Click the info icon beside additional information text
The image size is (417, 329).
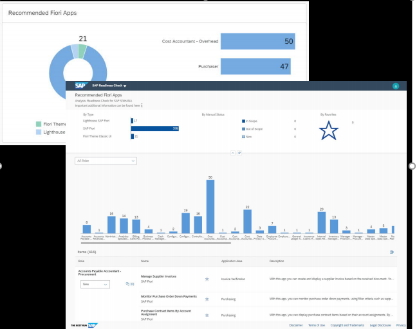click(x=142, y=105)
